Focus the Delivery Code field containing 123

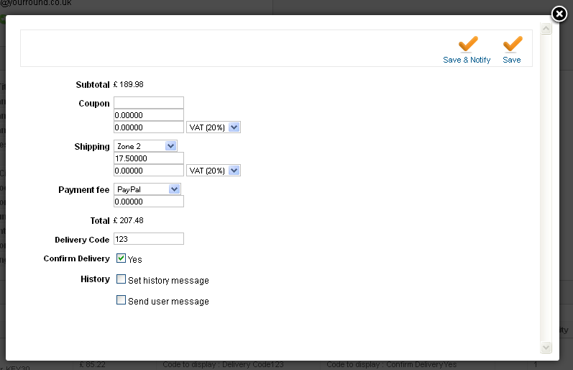pyautogui.click(x=149, y=239)
